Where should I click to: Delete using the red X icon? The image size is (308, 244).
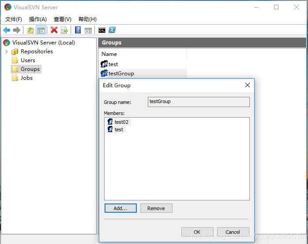pyautogui.click(x=54, y=30)
